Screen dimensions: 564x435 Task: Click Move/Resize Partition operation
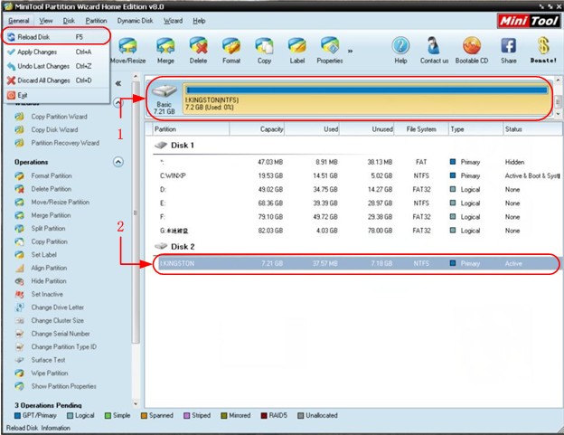click(x=60, y=202)
